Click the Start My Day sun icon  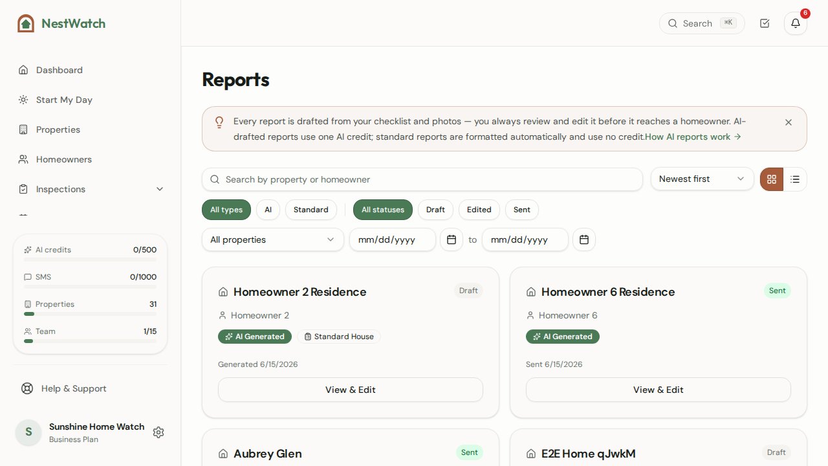pyautogui.click(x=23, y=100)
